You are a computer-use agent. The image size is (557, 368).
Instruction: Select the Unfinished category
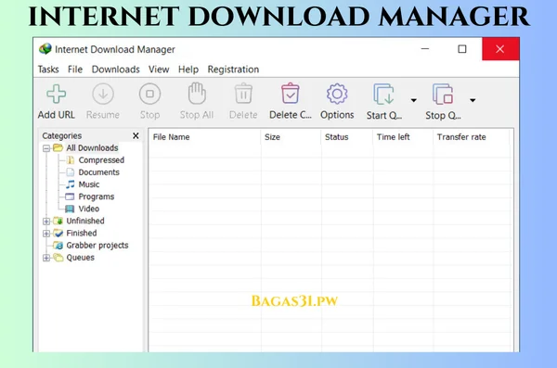[x=85, y=221]
